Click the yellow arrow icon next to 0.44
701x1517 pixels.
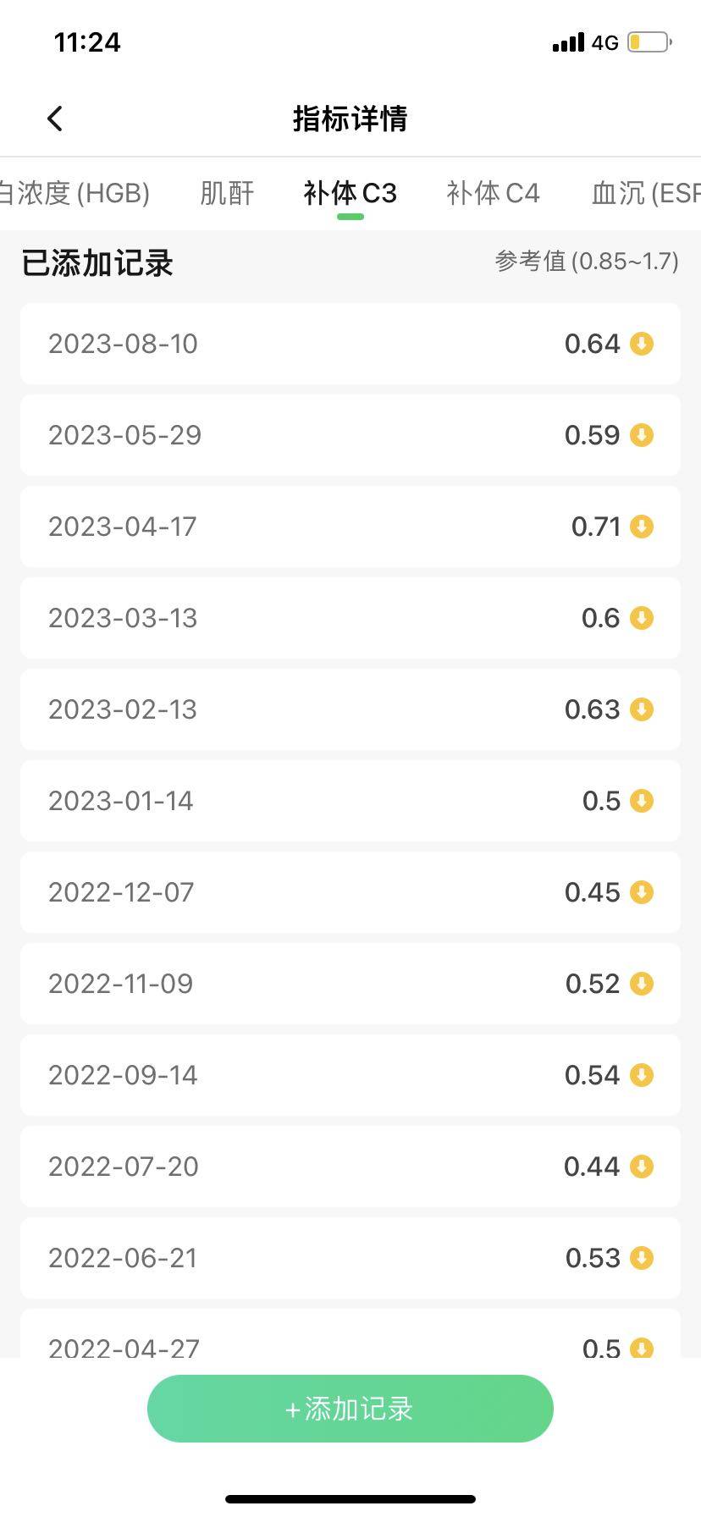(642, 1167)
